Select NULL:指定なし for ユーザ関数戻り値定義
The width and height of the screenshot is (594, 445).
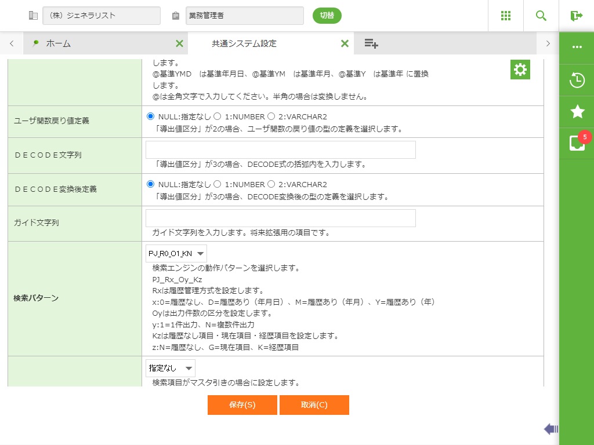[151, 116]
